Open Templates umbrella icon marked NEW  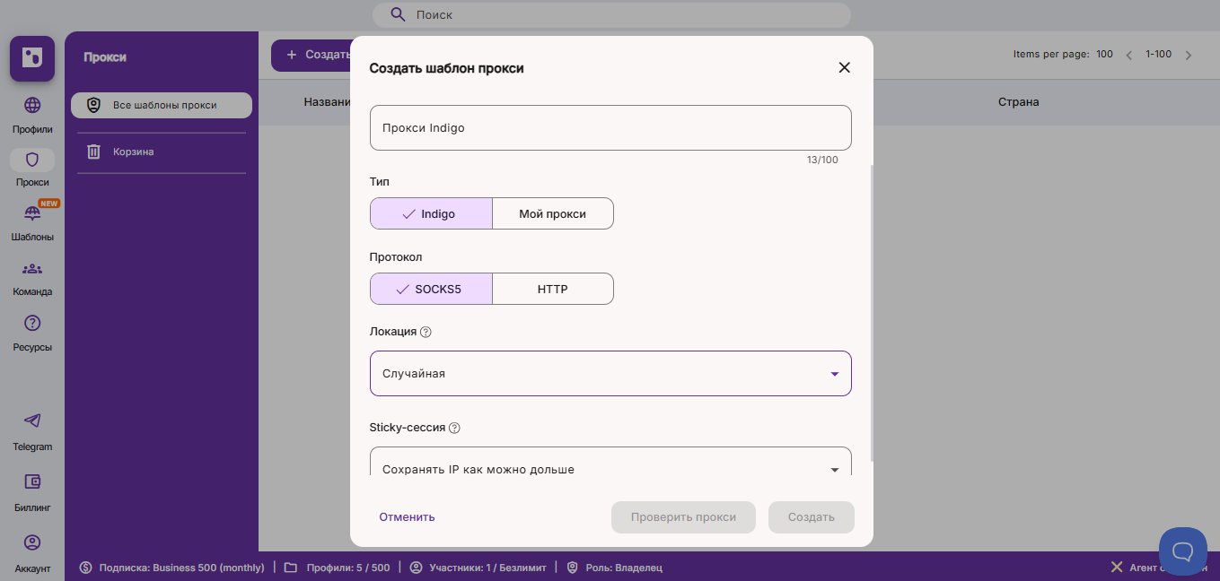point(32,213)
